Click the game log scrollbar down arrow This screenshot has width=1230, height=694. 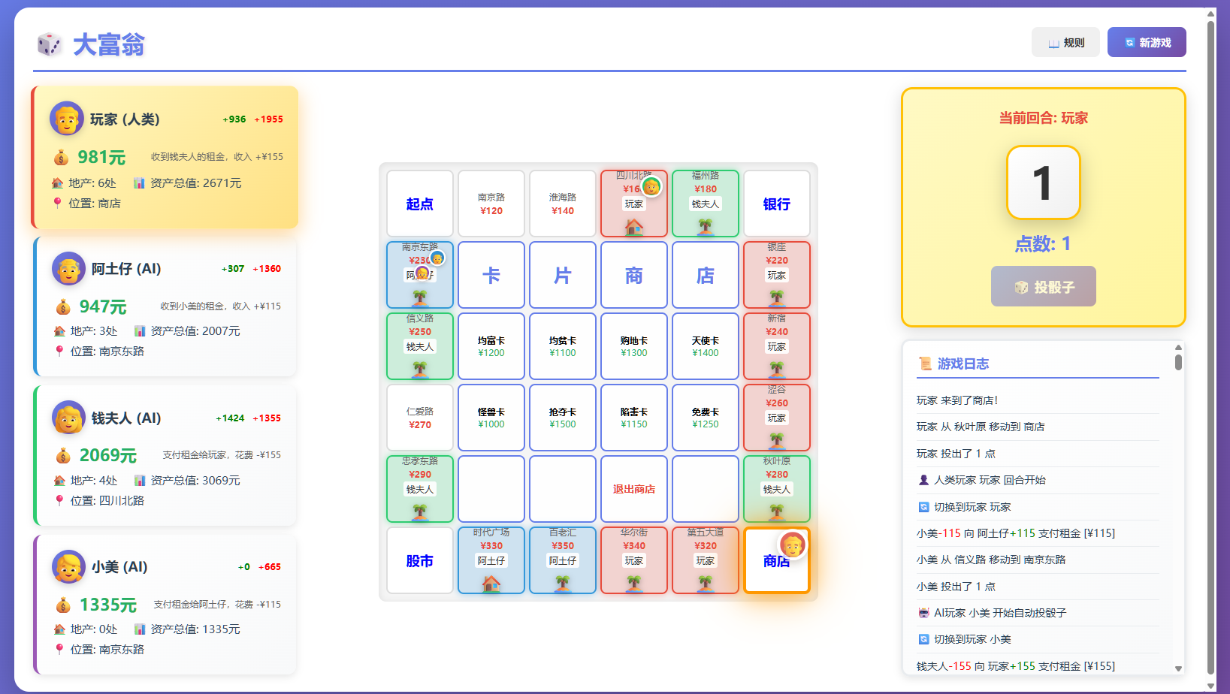click(x=1178, y=668)
